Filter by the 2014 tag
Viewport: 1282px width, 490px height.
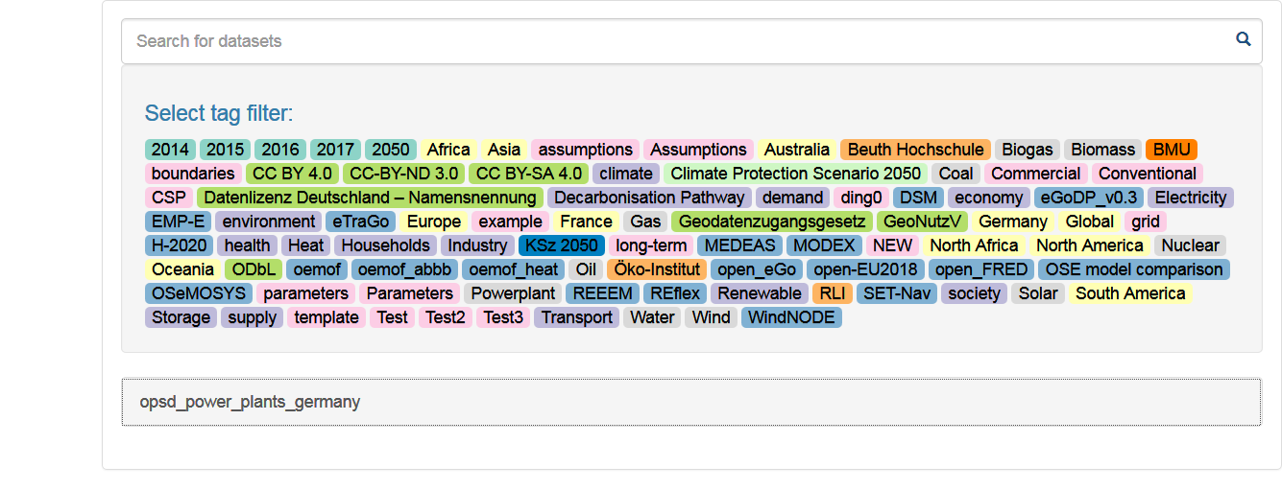(x=170, y=150)
